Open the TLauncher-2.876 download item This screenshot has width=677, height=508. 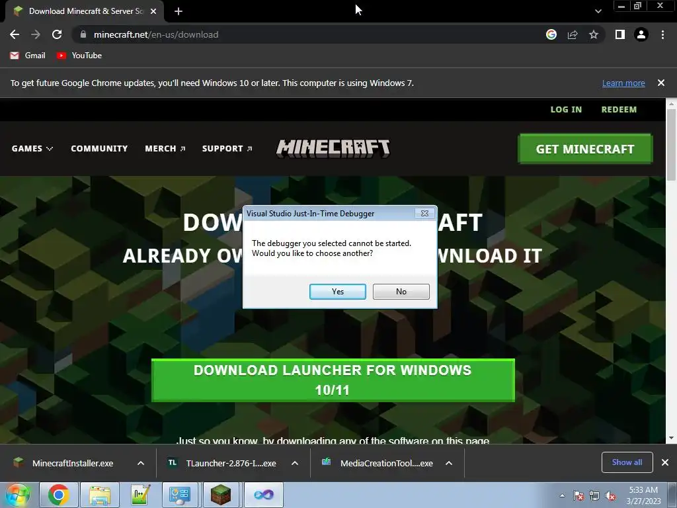[222, 463]
